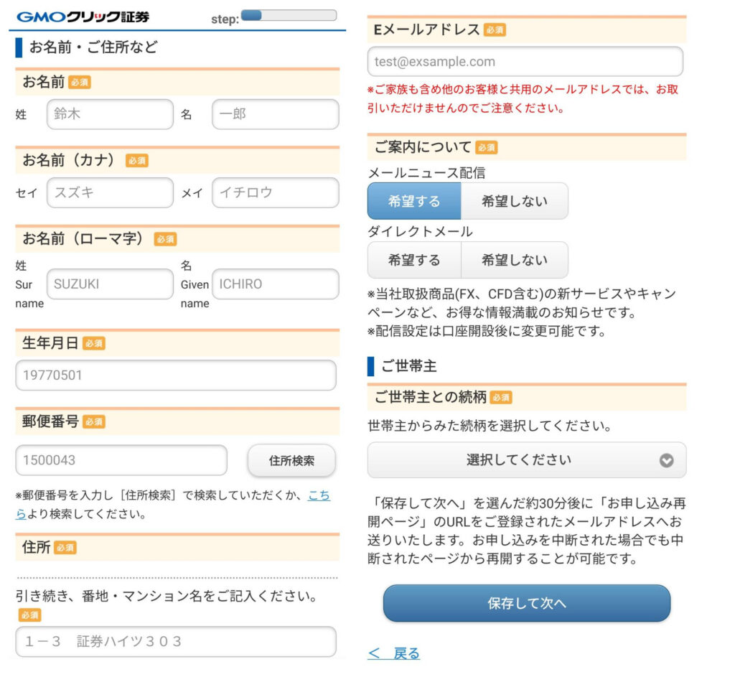The width and height of the screenshot is (735, 677).
Task: Click the Eメールアドレス input field
Action: [525, 62]
